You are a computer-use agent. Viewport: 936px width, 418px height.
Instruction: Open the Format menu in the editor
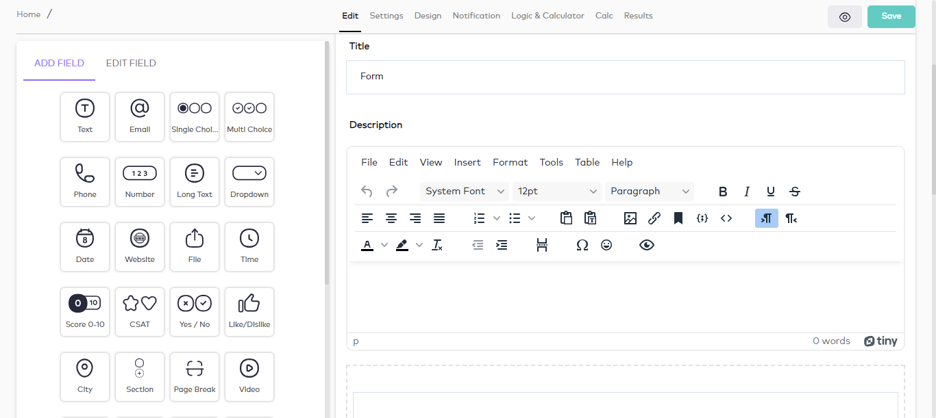click(x=510, y=162)
